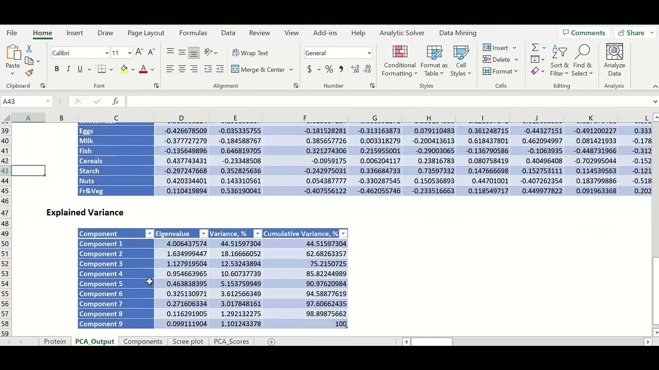Open the font name dropdown
Viewport: 659px width, 370px height.
click(107, 53)
